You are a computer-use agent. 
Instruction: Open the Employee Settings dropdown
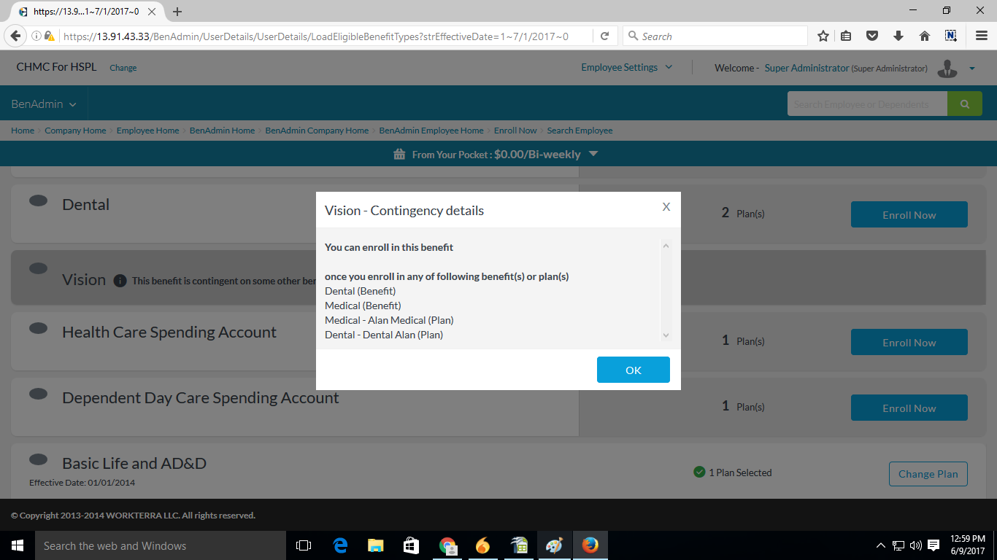(x=626, y=67)
